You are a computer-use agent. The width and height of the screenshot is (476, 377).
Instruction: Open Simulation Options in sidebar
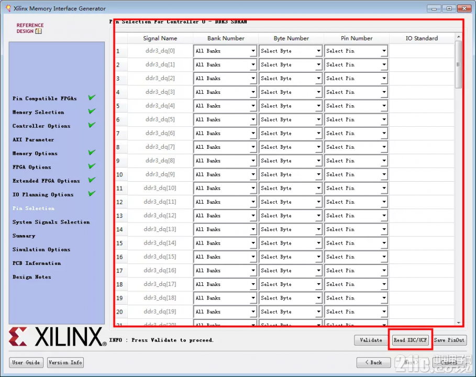tap(41, 249)
